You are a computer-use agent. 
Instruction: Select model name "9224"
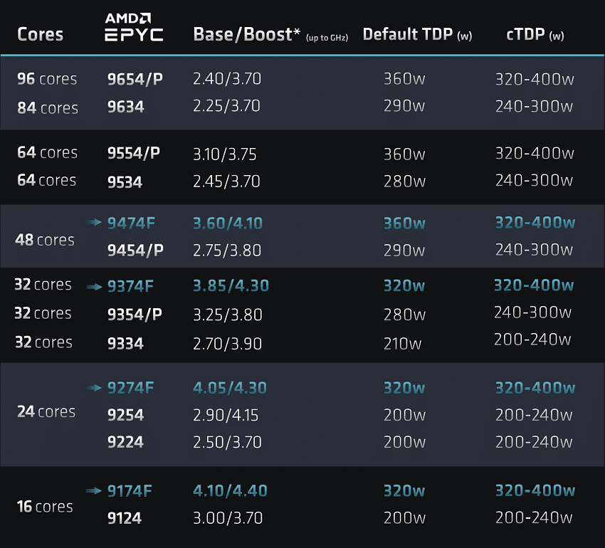tap(125, 442)
